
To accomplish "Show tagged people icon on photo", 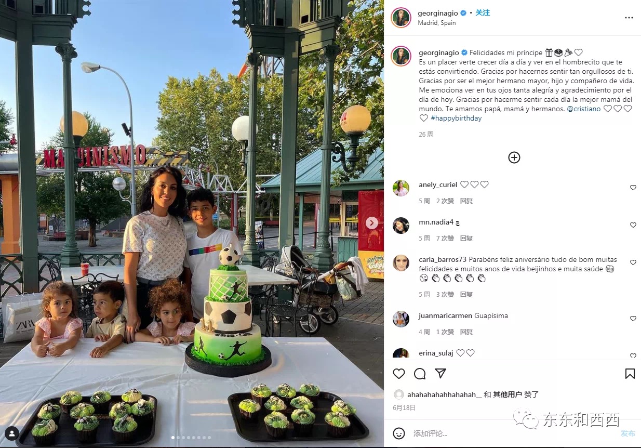I will (x=12, y=433).
